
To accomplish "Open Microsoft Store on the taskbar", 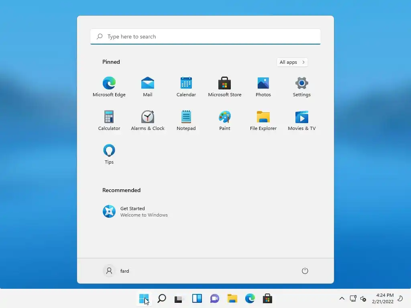I will (267, 298).
